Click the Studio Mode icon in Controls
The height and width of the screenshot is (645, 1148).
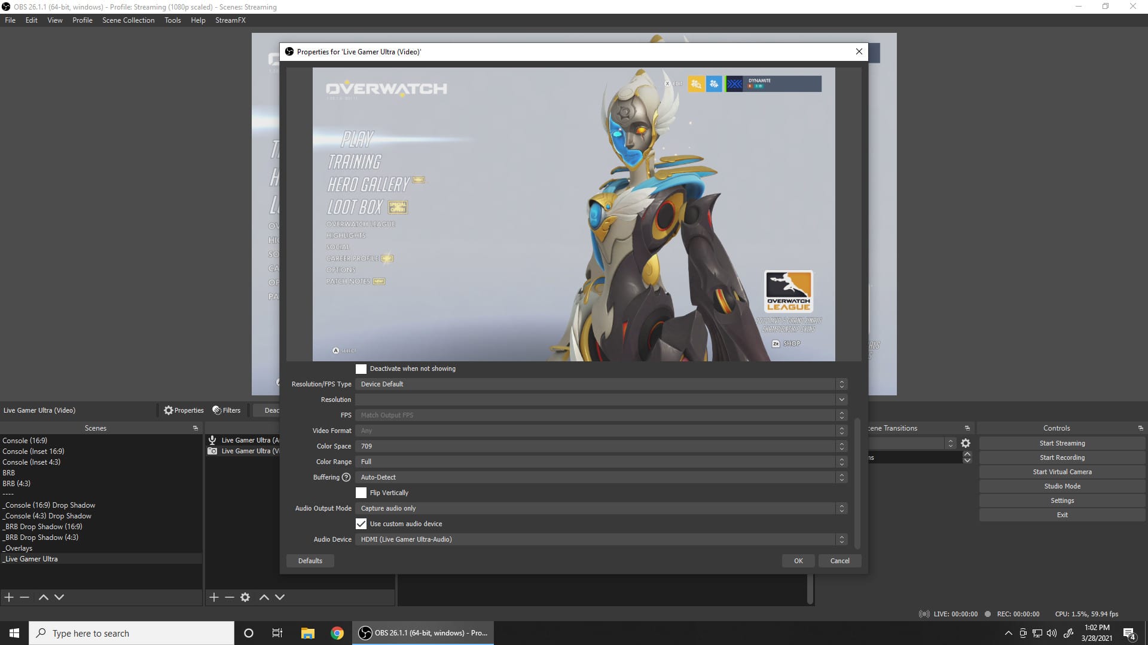click(1062, 486)
